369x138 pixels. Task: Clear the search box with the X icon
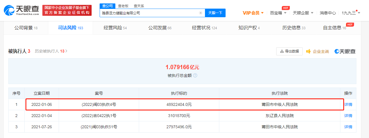click(x=201, y=13)
